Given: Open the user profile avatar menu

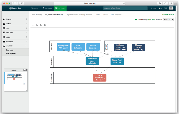Looking at the screenshot, I should point(171,8).
